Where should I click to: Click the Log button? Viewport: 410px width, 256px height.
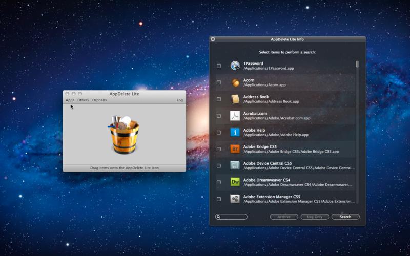pos(179,100)
